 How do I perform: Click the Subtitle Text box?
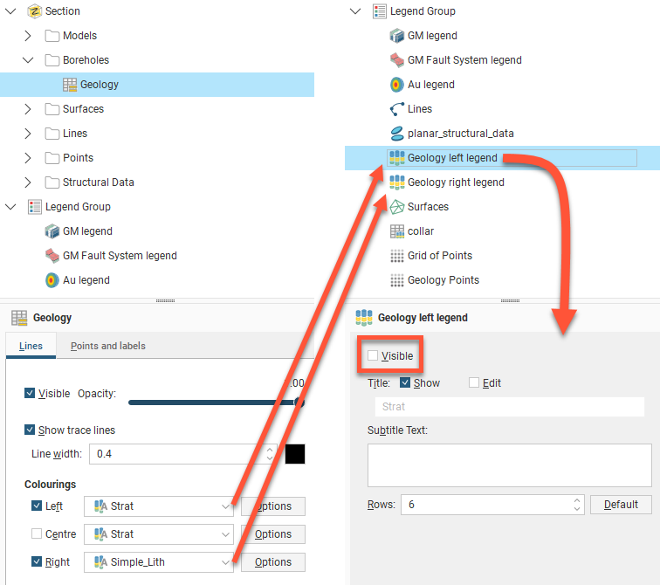point(509,465)
